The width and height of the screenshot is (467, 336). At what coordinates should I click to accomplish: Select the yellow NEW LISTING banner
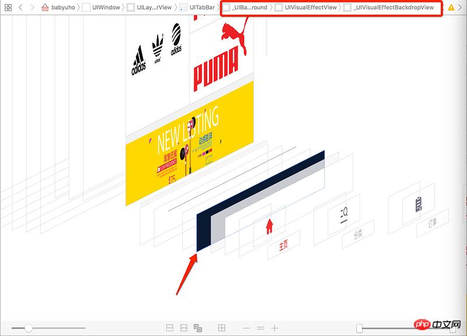point(190,144)
